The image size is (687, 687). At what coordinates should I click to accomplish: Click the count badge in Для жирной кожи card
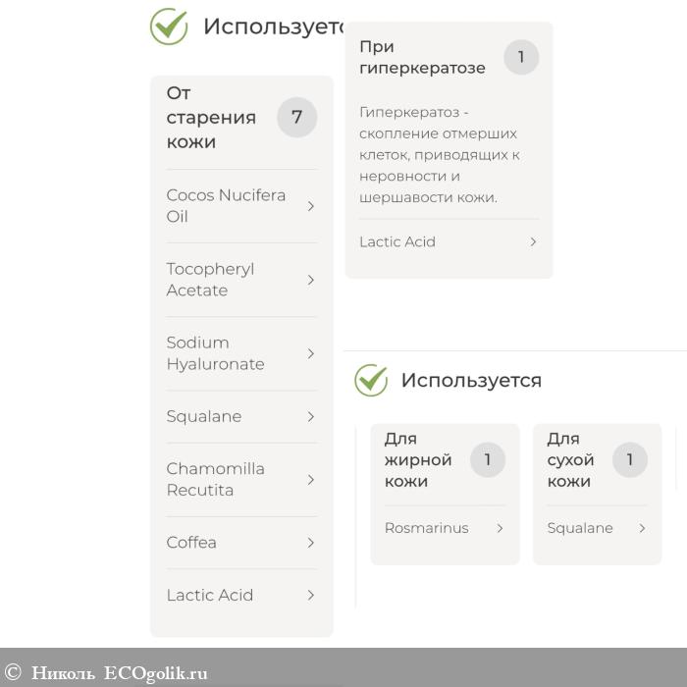488,459
